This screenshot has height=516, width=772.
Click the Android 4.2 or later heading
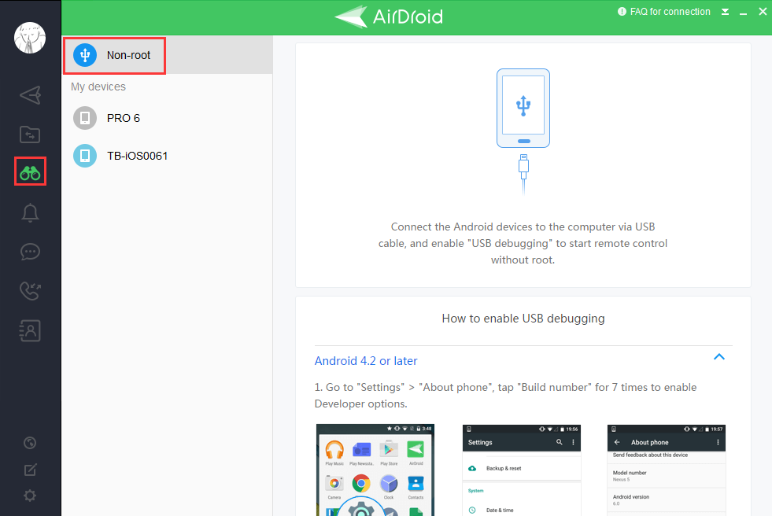(x=366, y=361)
